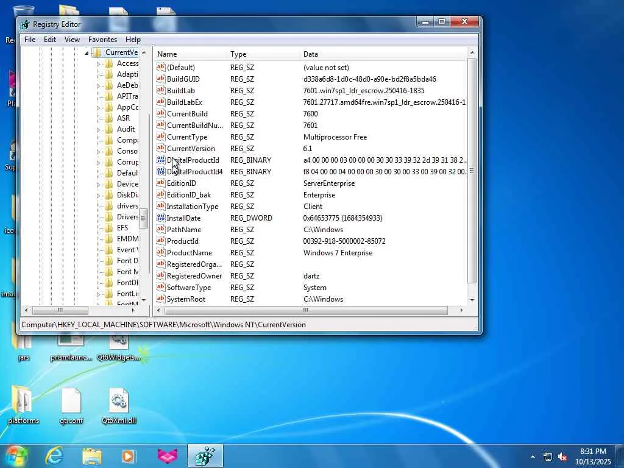Click the ASR key folder icon
The width and height of the screenshot is (624, 468).
[108, 118]
